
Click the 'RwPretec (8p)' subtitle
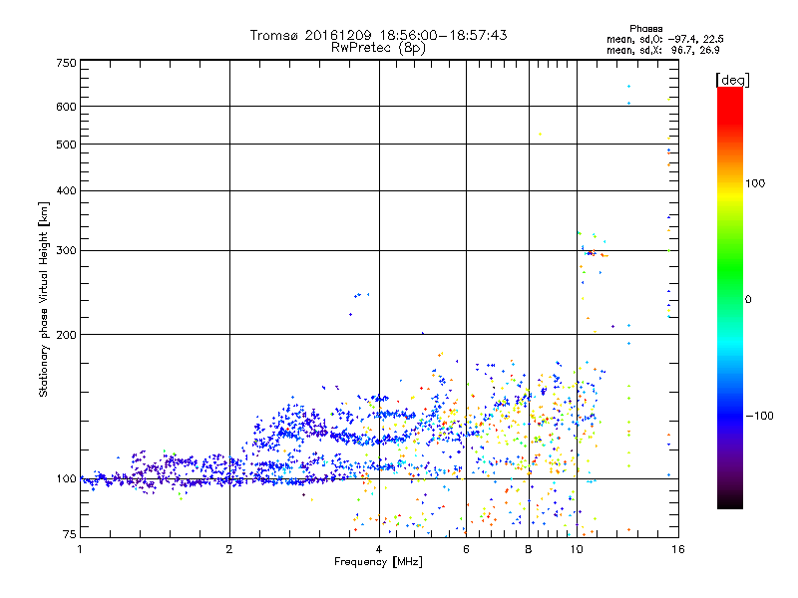pos(378,48)
